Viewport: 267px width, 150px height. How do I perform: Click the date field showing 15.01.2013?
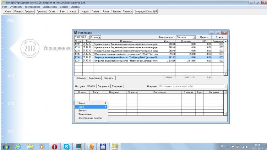point(80,37)
